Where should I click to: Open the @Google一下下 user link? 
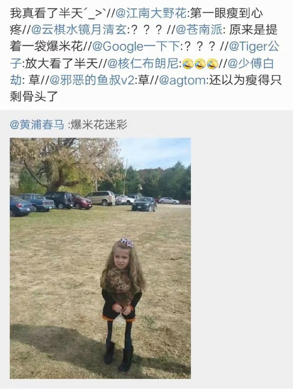(136, 46)
